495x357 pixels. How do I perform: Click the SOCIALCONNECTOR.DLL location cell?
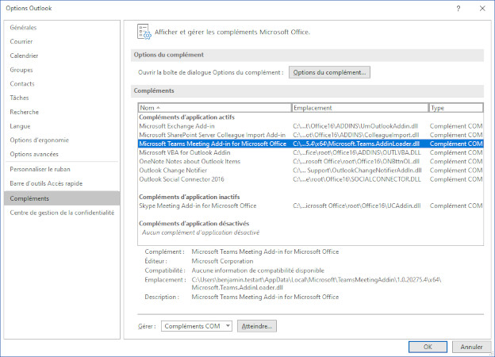coord(357,179)
